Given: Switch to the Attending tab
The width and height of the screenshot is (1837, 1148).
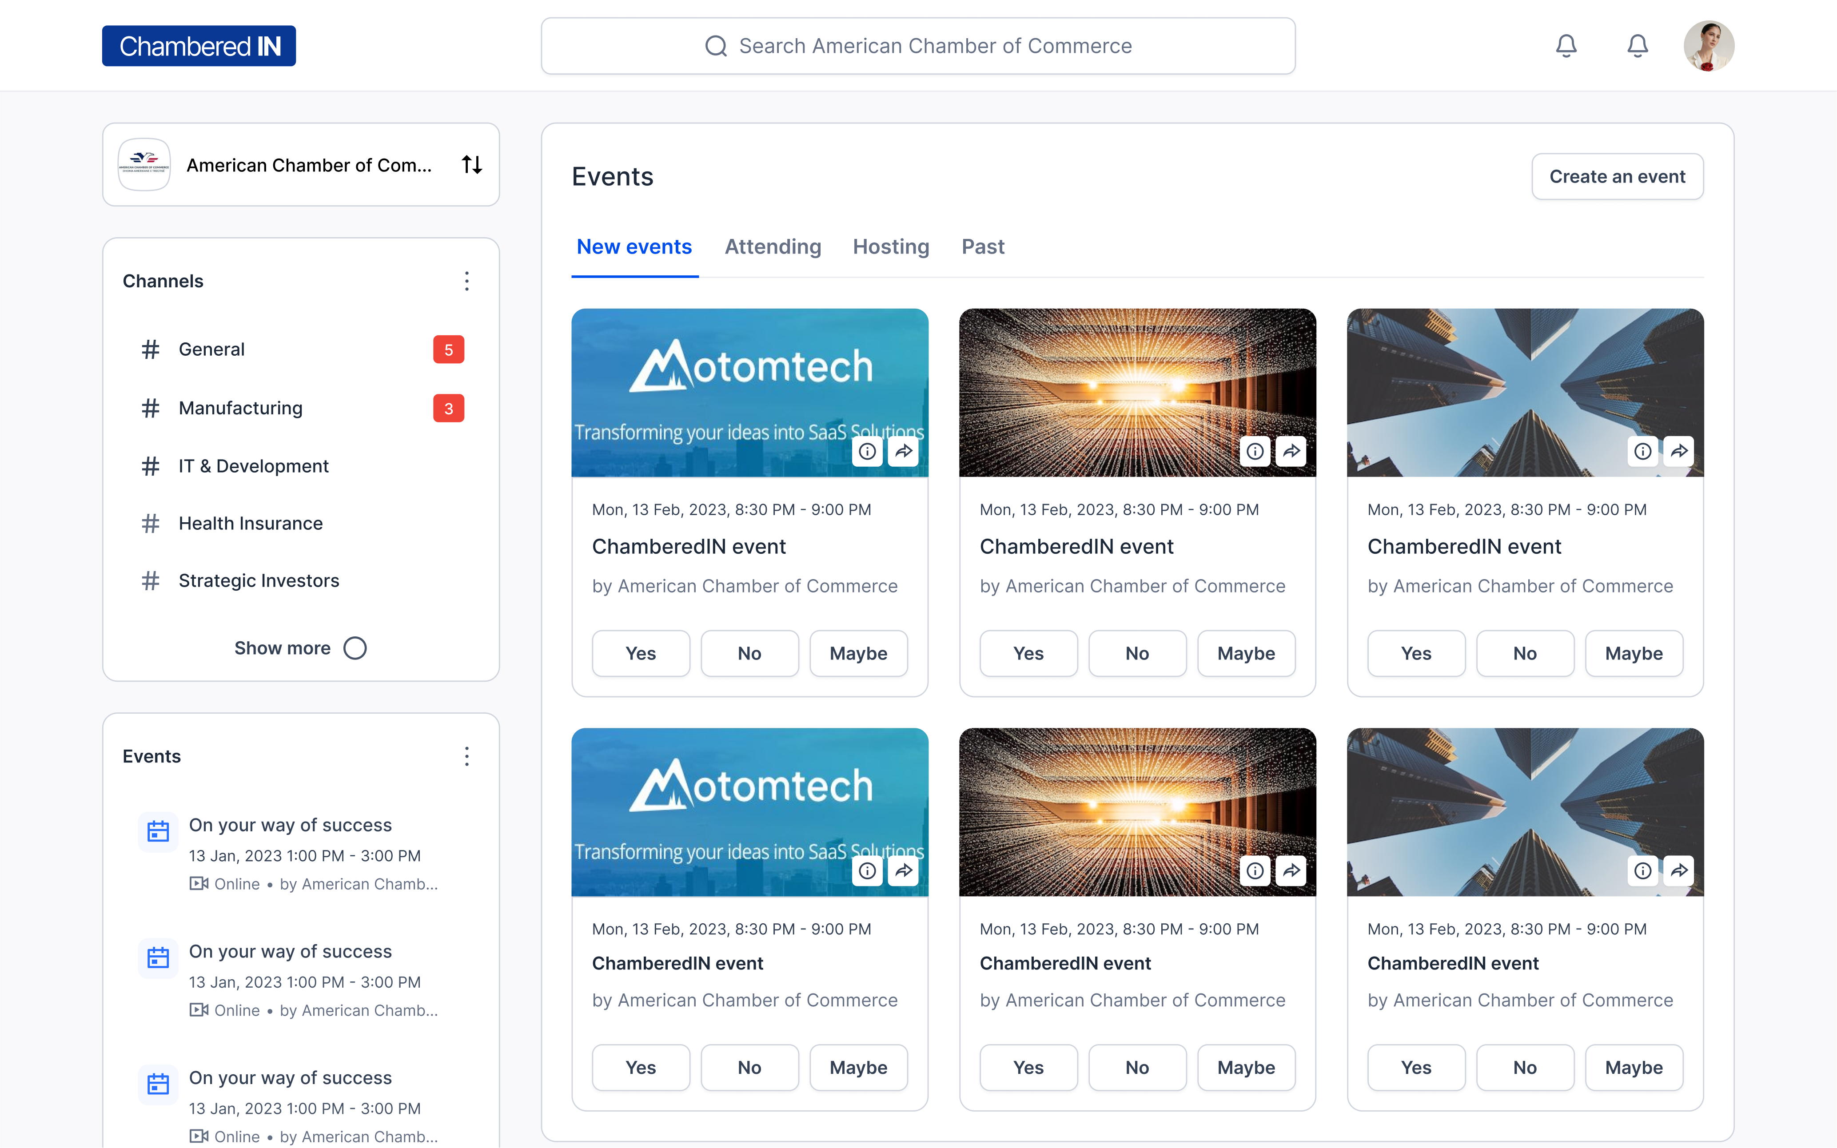Looking at the screenshot, I should 772,246.
